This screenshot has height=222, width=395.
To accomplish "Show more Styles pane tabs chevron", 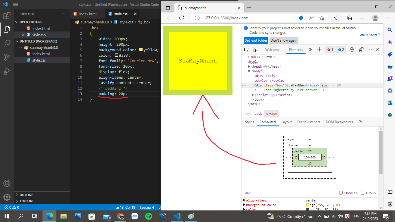I will [361, 122].
